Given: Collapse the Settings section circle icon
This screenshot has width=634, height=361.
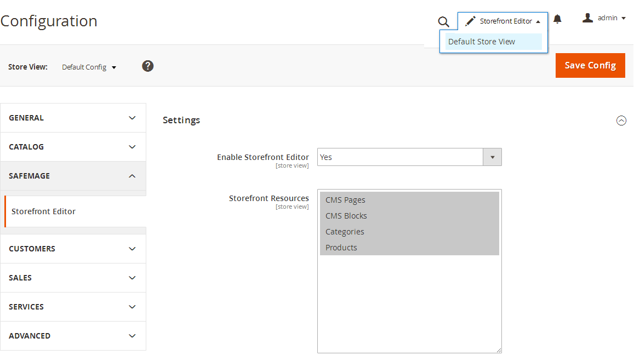Looking at the screenshot, I should 621,121.
